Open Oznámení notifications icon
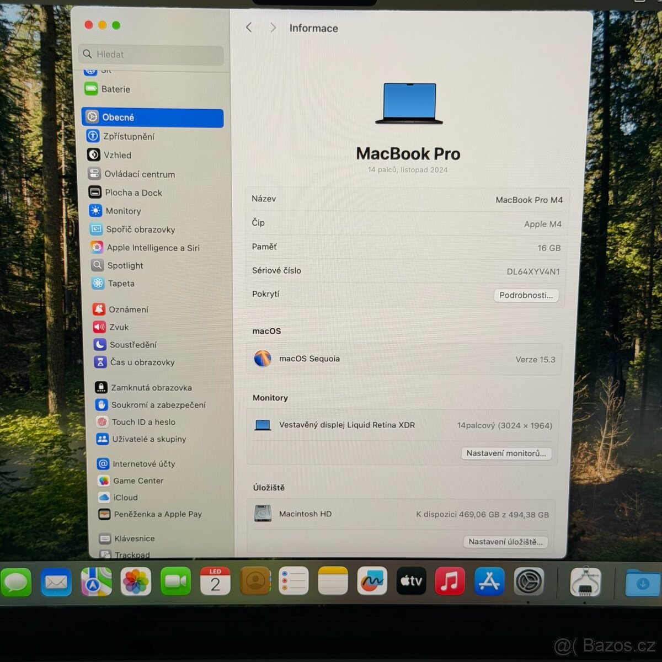 pyautogui.click(x=99, y=309)
